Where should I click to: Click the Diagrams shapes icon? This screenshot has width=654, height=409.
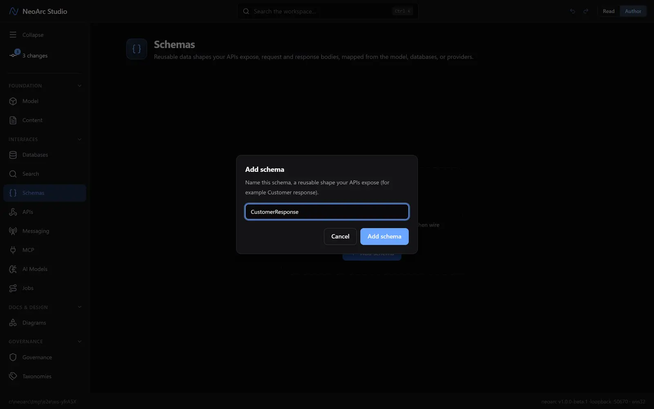[13, 323]
